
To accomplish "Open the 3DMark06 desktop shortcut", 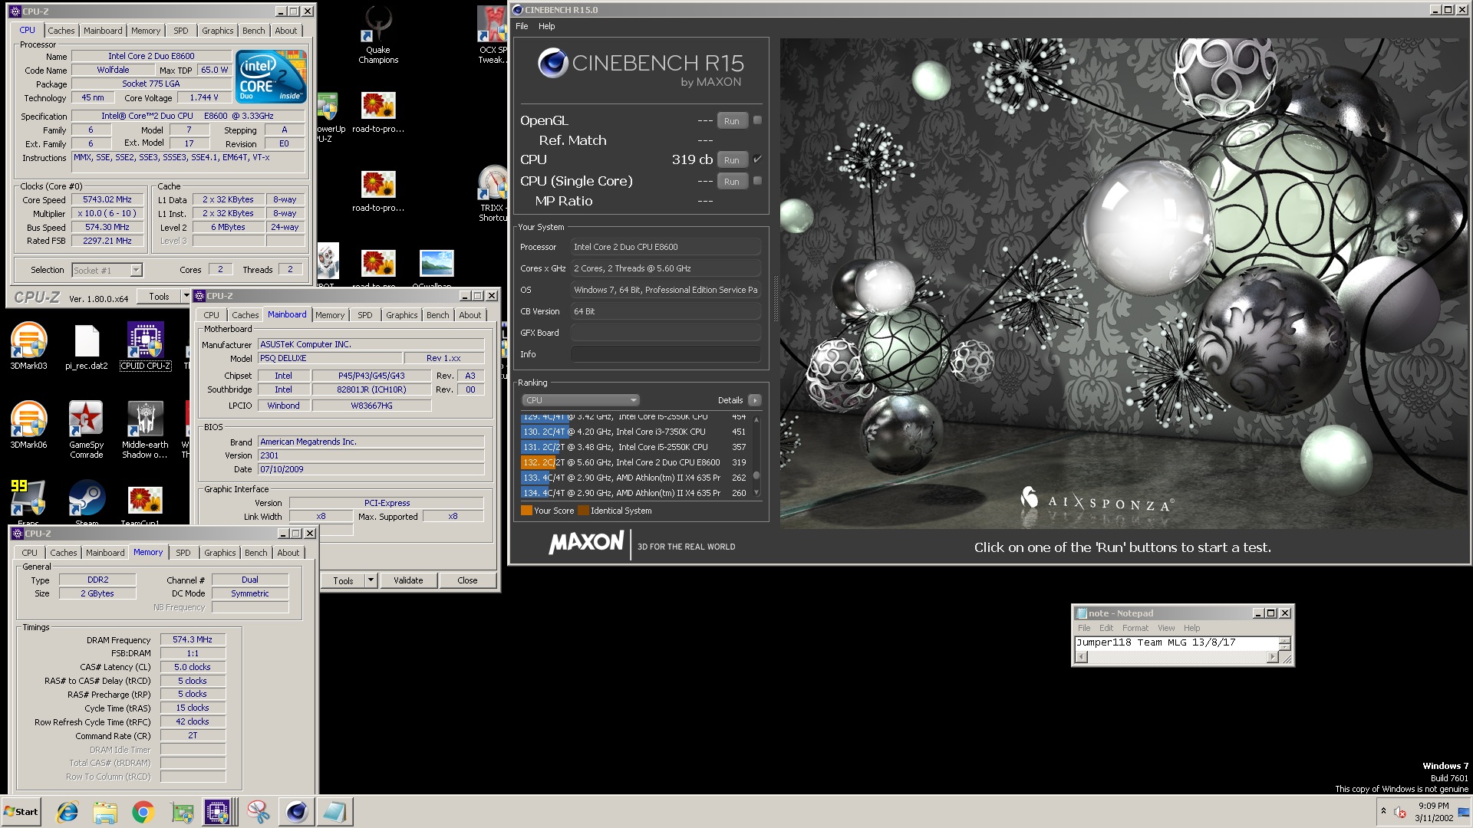I will click(x=28, y=424).
